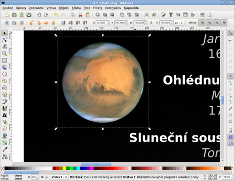This screenshot has width=235, height=181.
Task: Toggle first Affect button (stroke width)
Action: click(x=202, y=23)
